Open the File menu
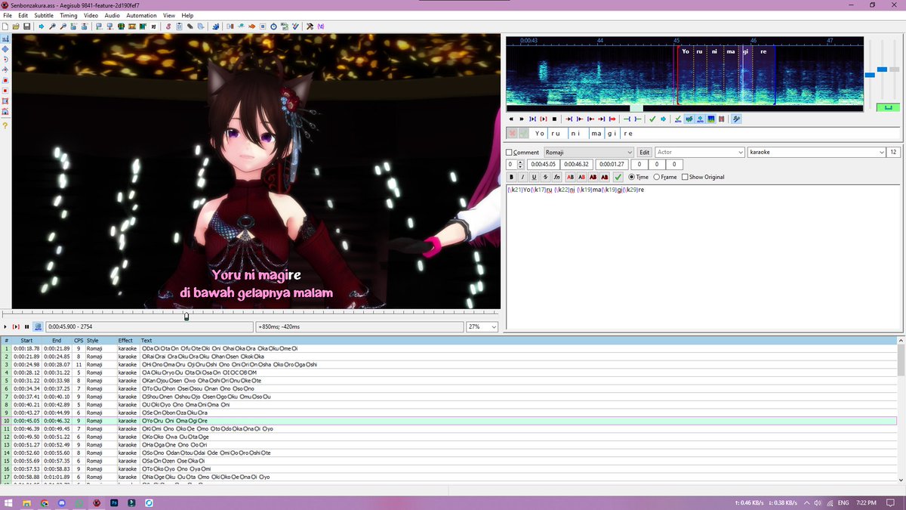906x510 pixels. pyautogui.click(x=8, y=15)
